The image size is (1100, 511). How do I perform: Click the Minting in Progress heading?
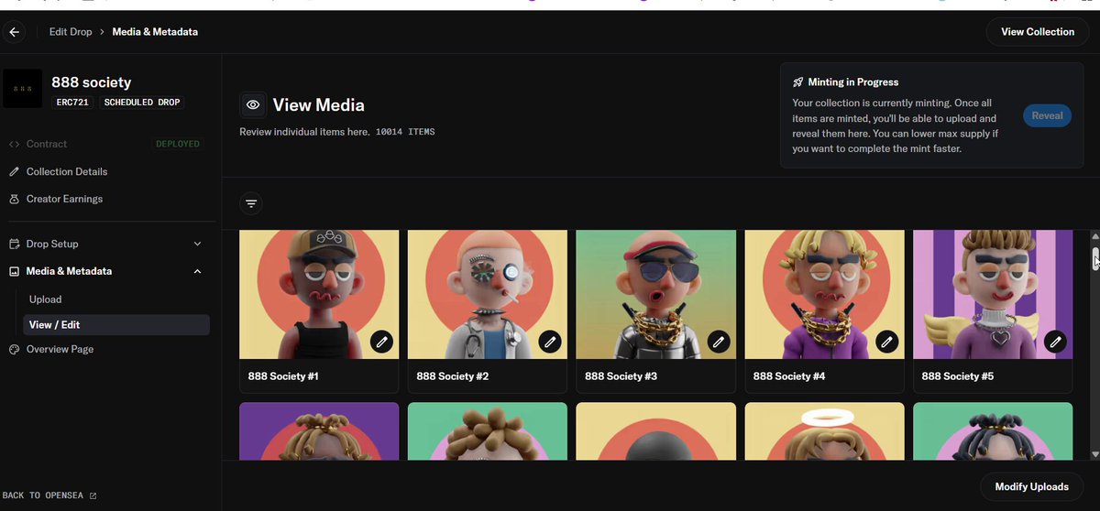point(853,82)
